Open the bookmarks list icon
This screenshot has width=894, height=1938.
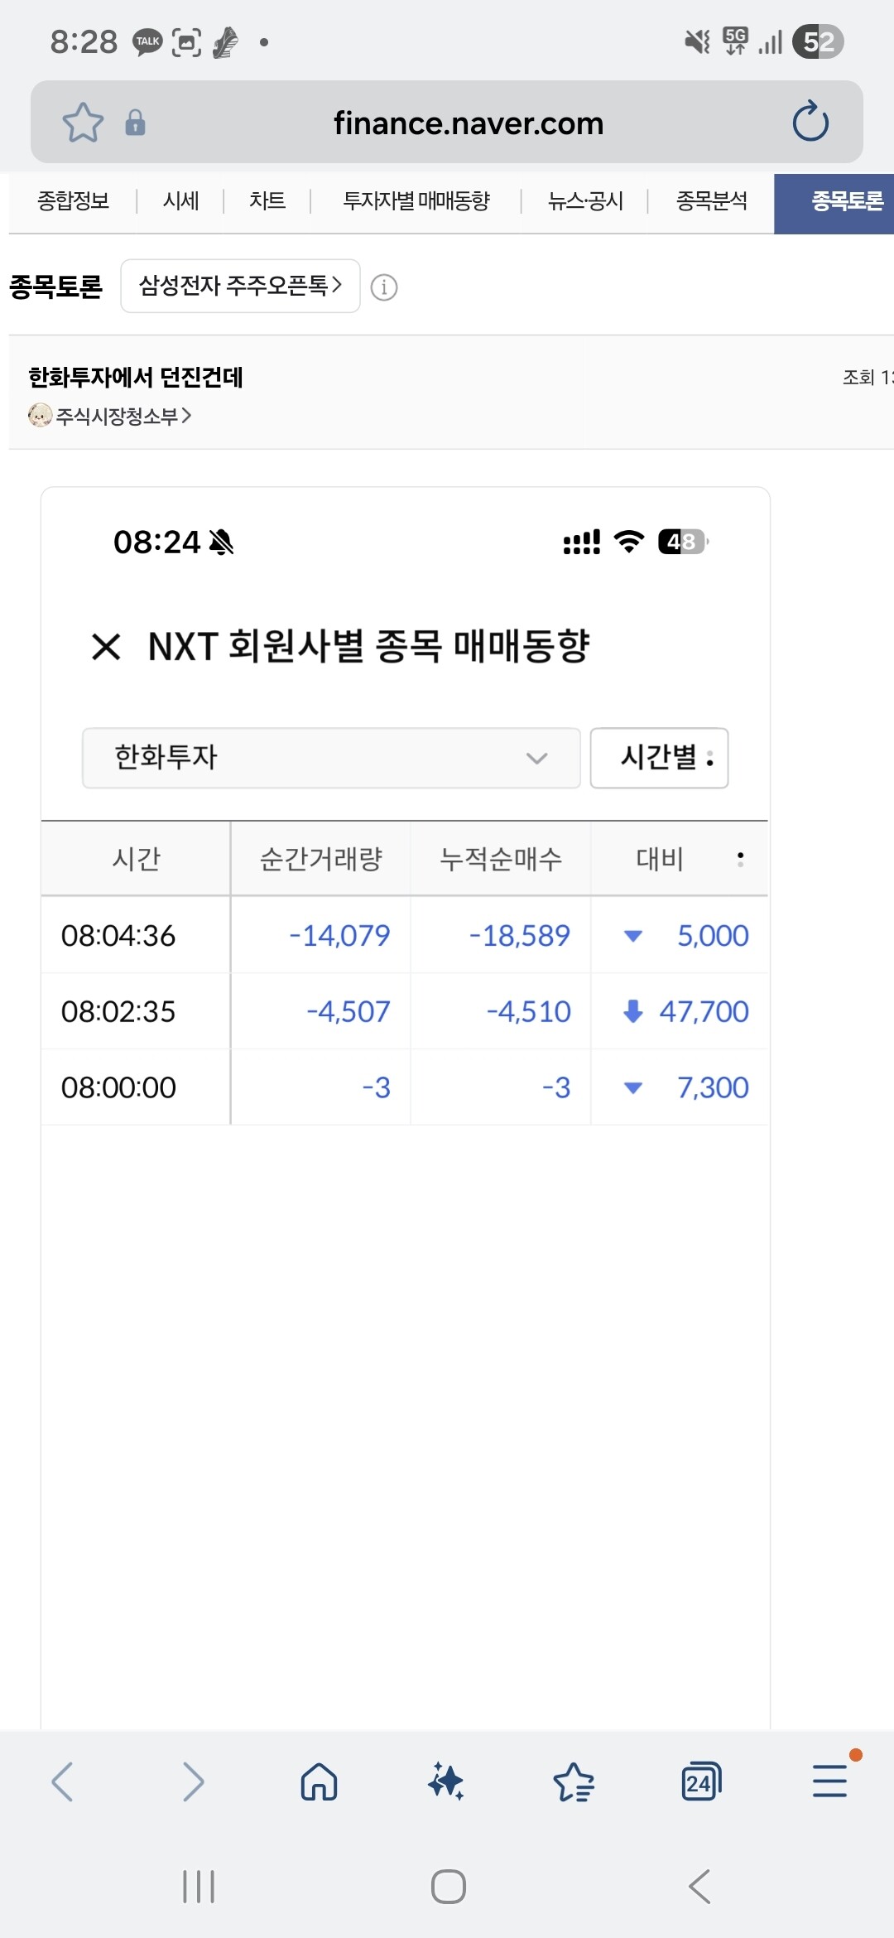pyautogui.click(x=574, y=1781)
